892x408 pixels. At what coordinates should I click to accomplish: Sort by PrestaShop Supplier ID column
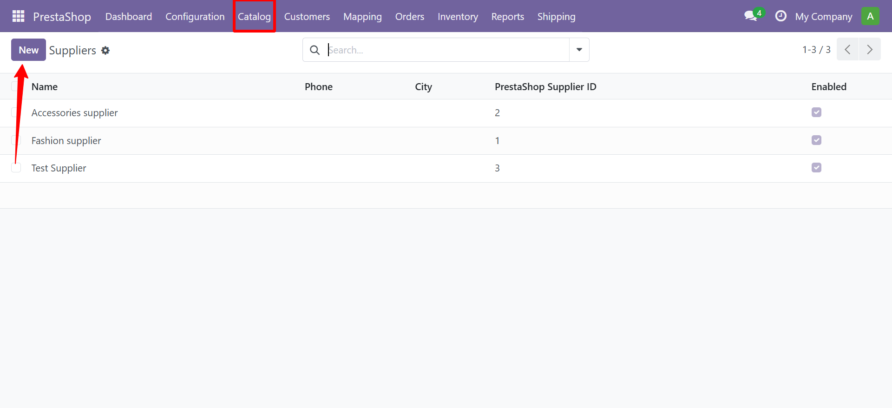click(545, 87)
